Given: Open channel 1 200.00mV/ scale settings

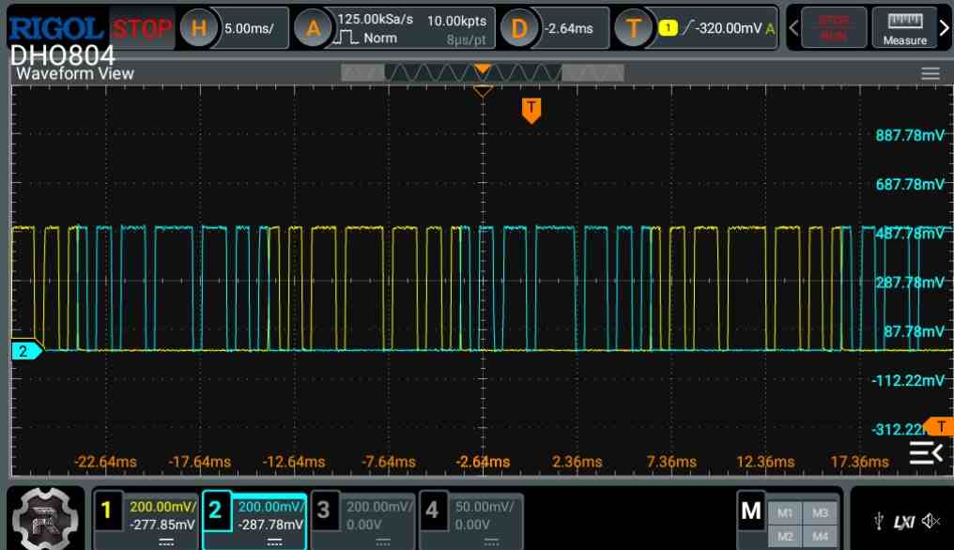Looking at the screenshot, I should 162,507.
